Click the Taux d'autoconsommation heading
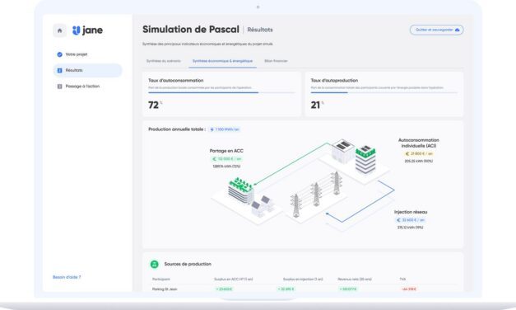 pyautogui.click(x=176, y=81)
